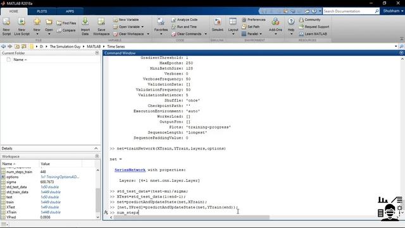Select The Simulation Guy in path
Viewport: 405px width, 228px height.
[x=65, y=46]
